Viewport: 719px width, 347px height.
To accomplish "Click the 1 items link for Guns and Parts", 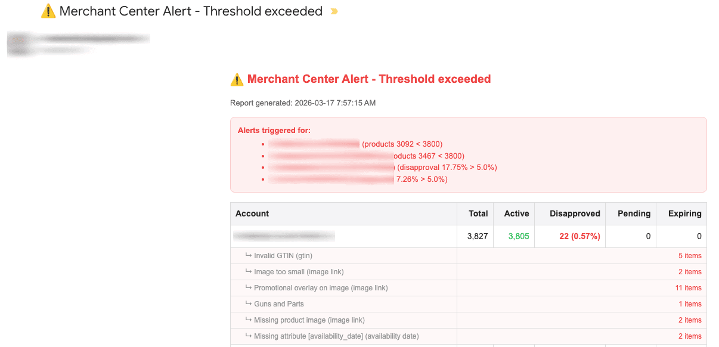I will [690, 304].
